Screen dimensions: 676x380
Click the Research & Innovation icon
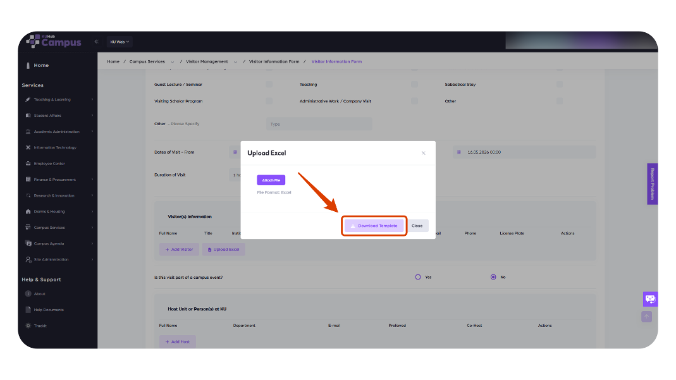coord(28,195)
